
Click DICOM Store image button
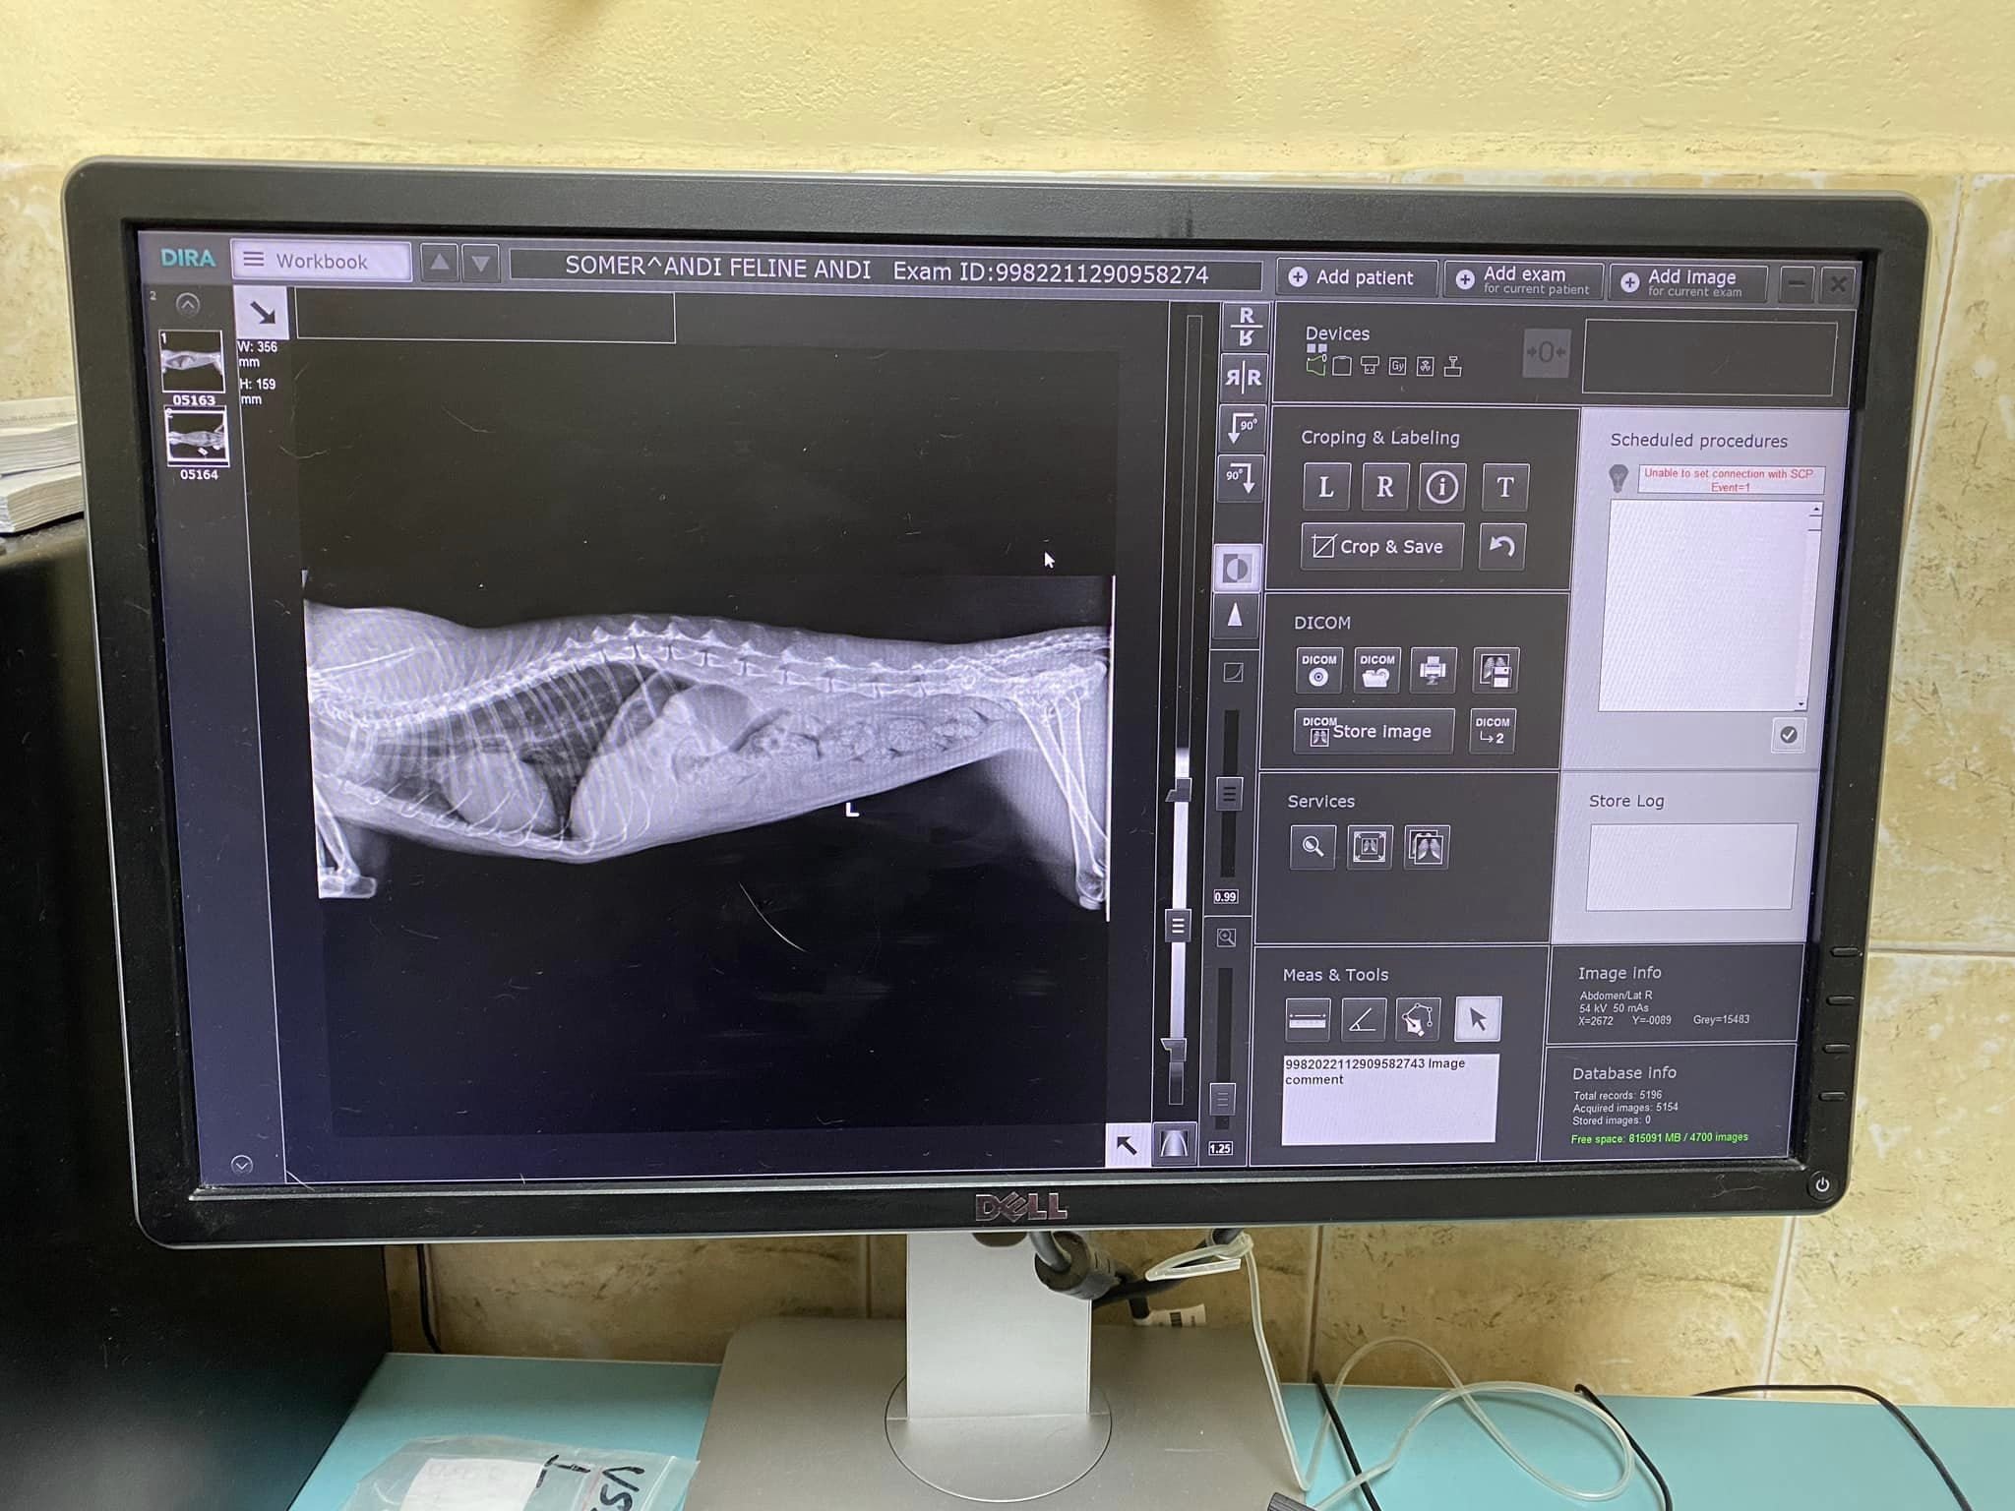click(1374, 731)
